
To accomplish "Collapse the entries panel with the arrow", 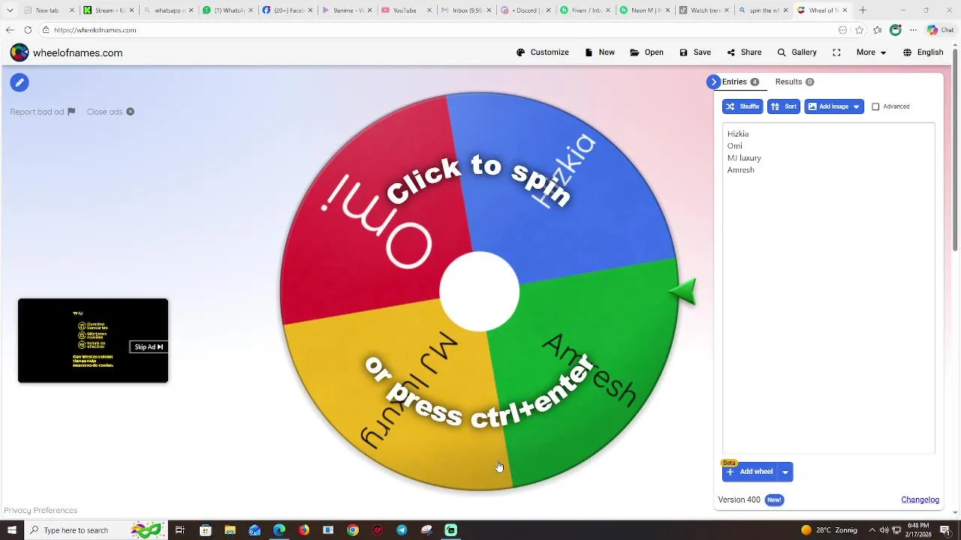I will 713,82.
